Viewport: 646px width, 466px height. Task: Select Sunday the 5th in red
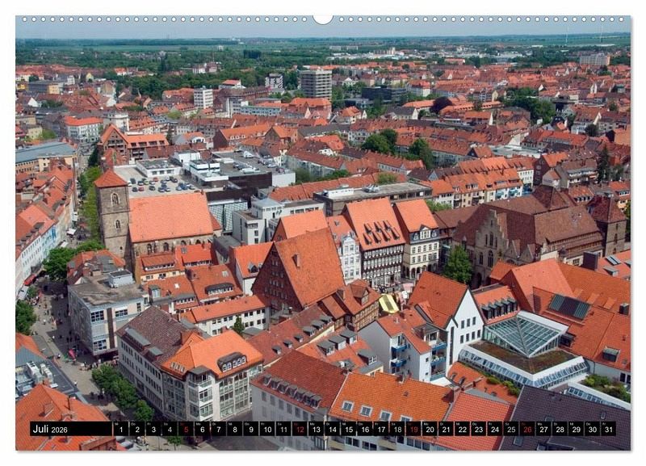click(x=185, y=430)
